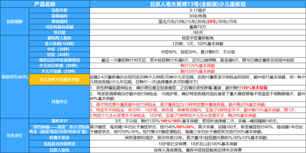Select the 中症（30种）row label
The image size is (306, 153).
tap(59, 49)
